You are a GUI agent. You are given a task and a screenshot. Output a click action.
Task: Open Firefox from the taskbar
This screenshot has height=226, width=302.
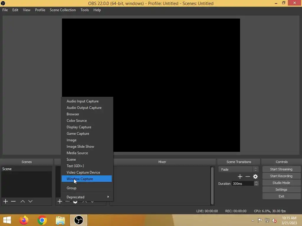[x=24, y=220]
